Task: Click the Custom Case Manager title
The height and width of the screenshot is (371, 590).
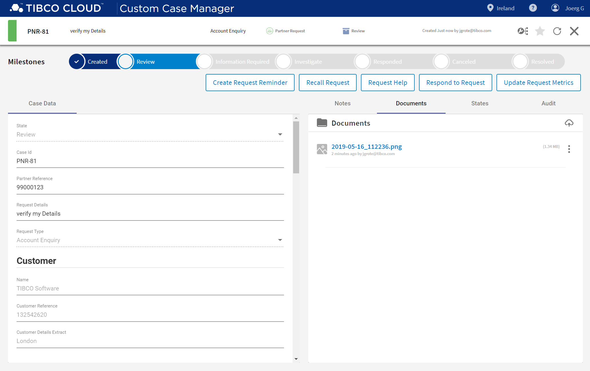Action: (177, 8)
